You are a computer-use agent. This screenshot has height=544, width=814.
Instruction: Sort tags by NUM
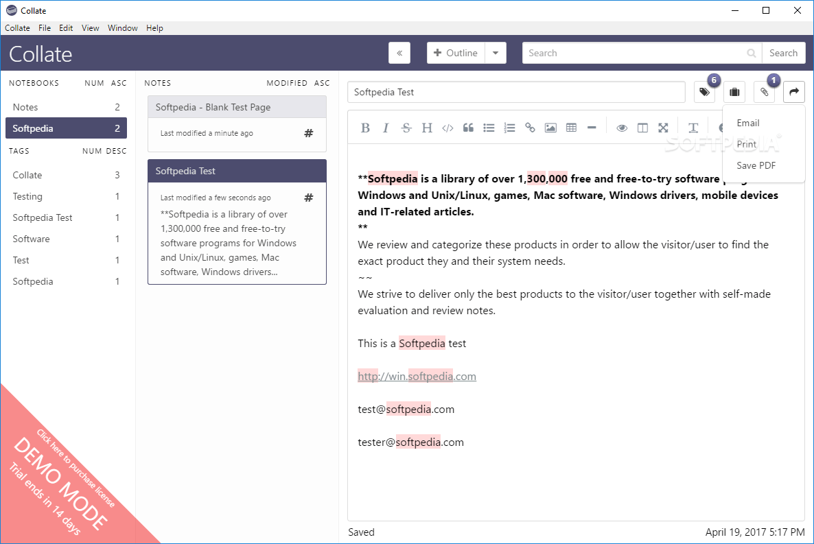click(x=92, y=151)
